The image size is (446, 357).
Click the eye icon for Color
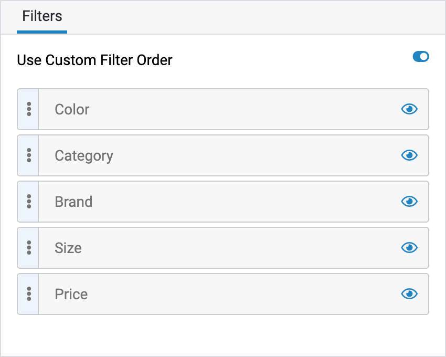(409, 109)
